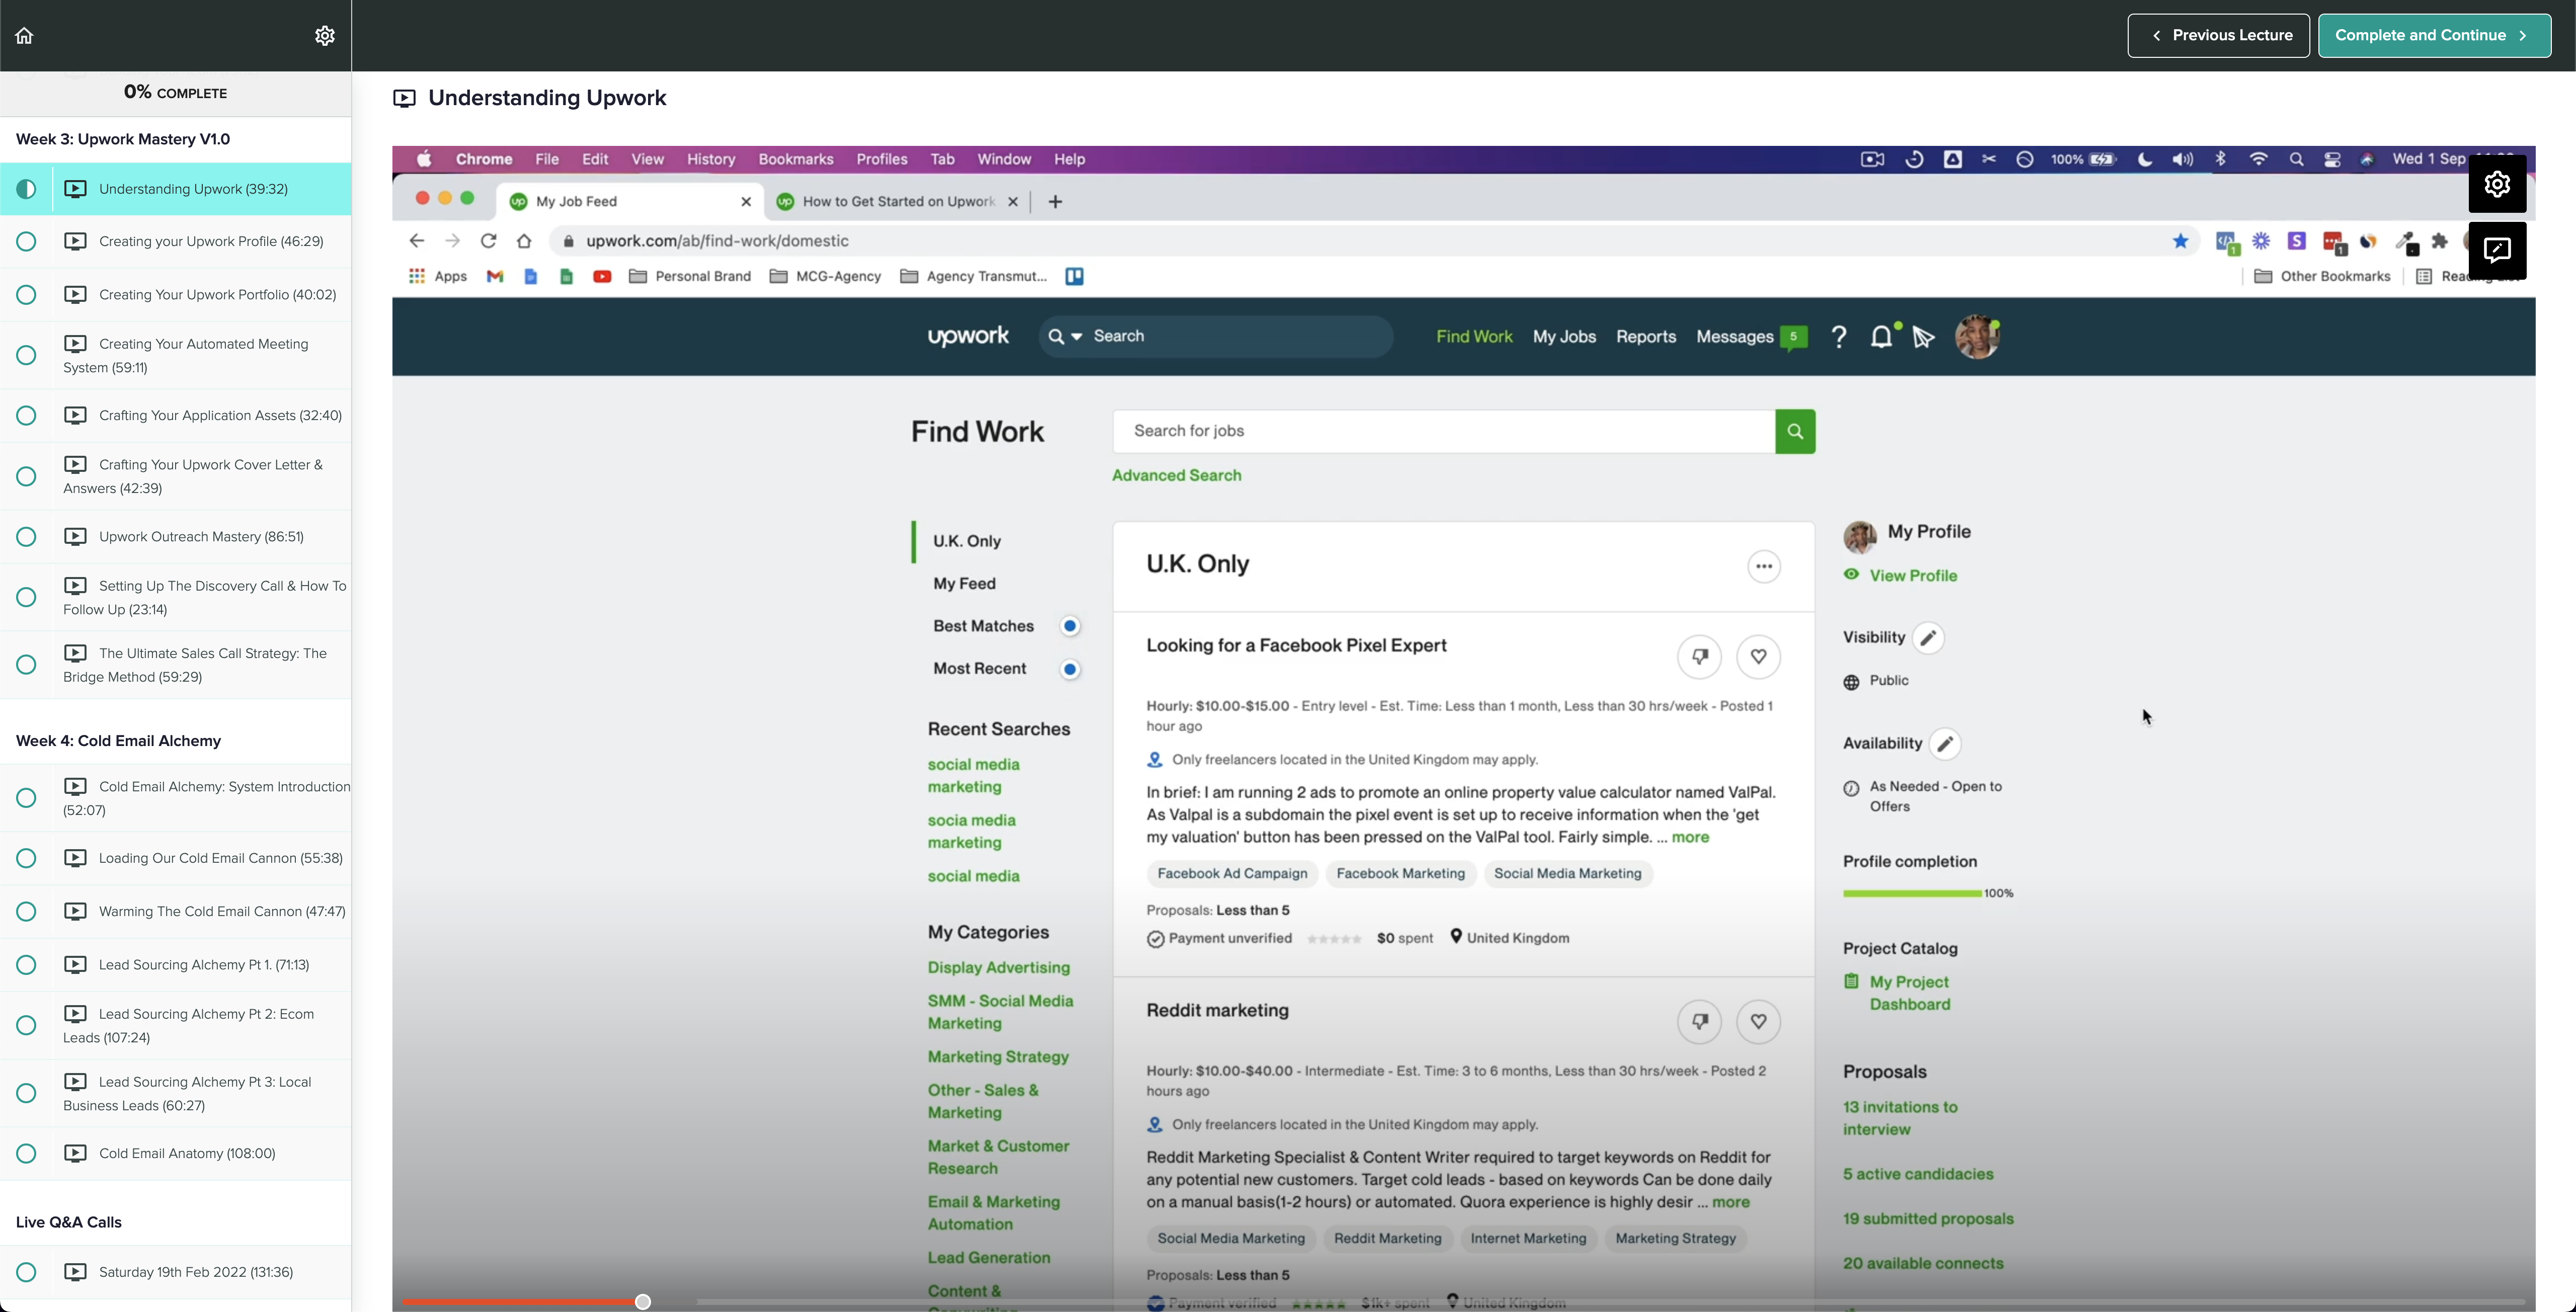Open the Lead Generation category

tap(988, 1258)
